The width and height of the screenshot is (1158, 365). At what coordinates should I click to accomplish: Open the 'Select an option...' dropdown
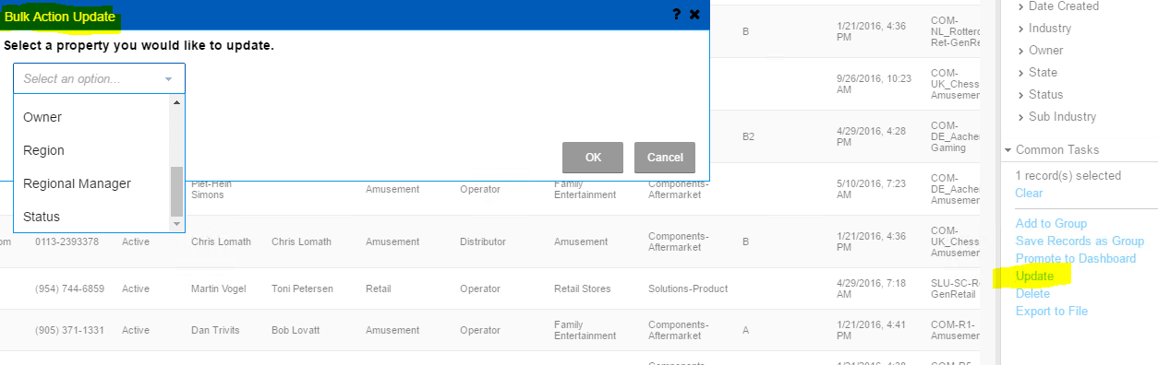pos(99,79)
